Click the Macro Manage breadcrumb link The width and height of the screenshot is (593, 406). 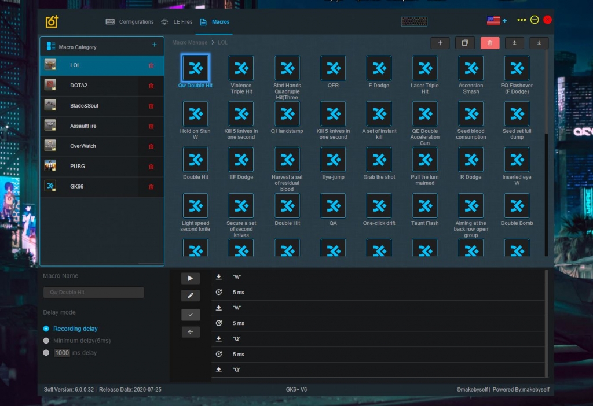(x=191, y=43)
